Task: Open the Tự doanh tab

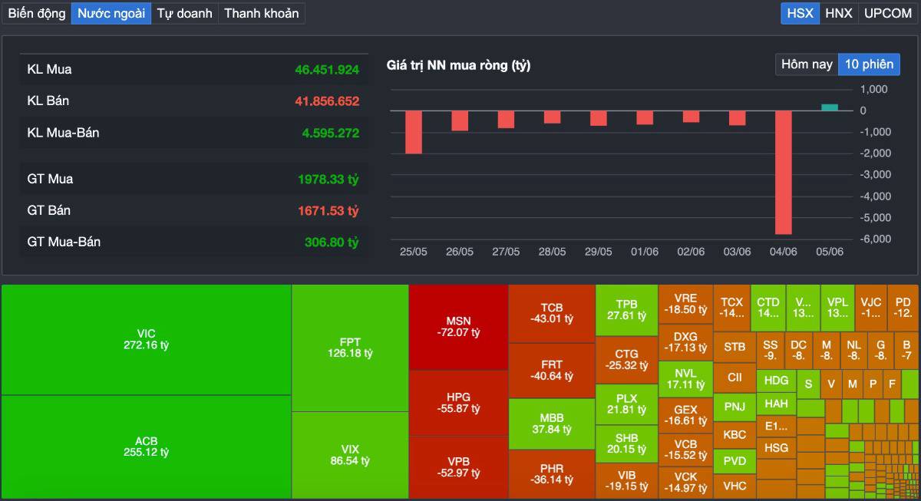Action: pos(184,13)
